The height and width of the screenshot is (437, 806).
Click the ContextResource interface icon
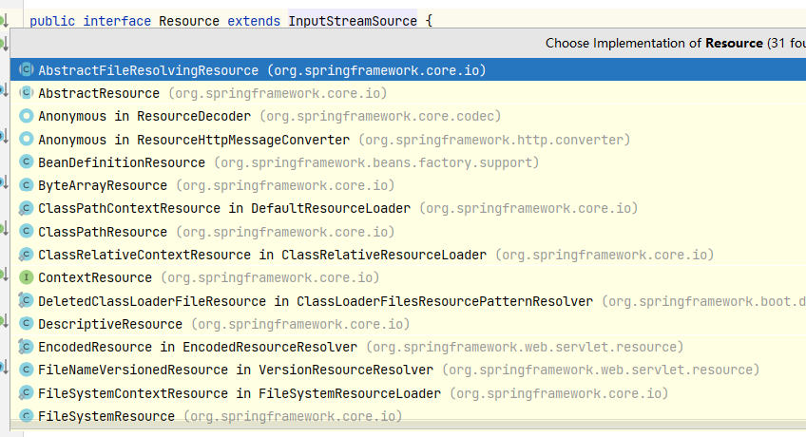27,277
